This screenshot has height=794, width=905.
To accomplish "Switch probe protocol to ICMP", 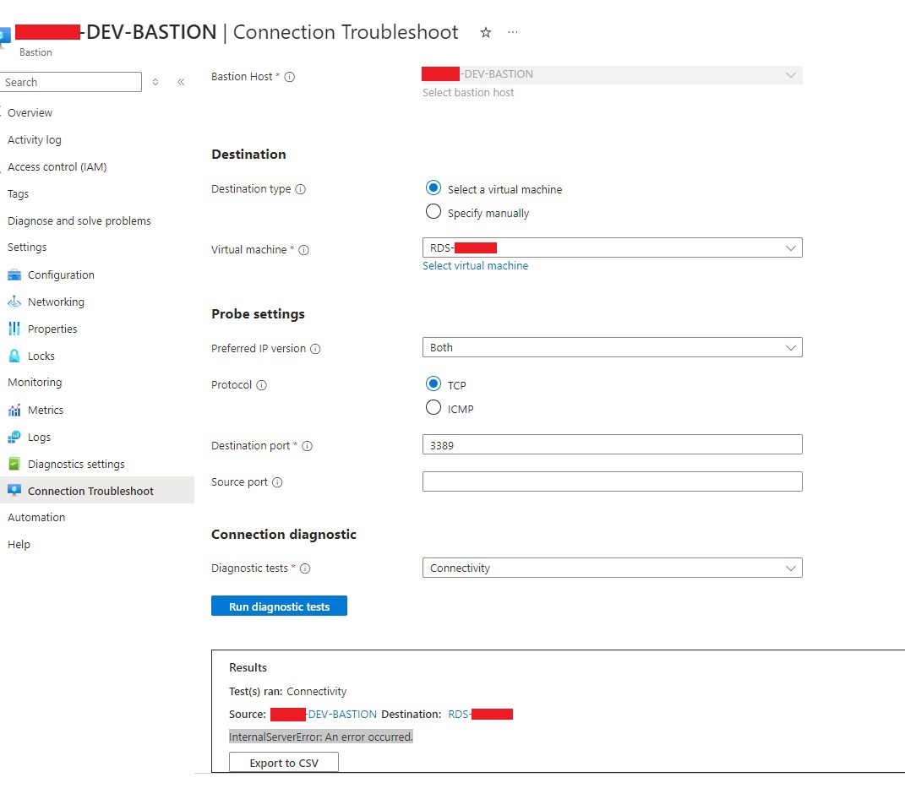I will [x=433, y=408].
